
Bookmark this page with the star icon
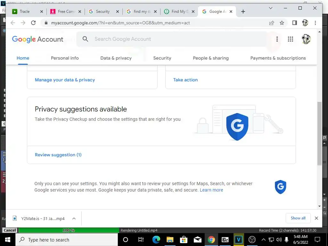click(282, 23)
